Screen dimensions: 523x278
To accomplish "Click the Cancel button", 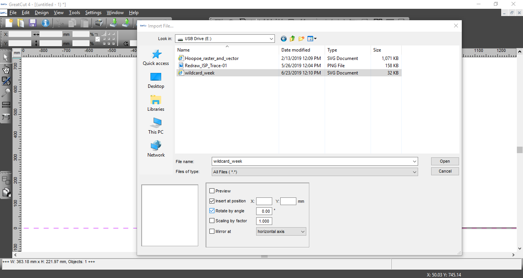I will click(x=445, y=171).
